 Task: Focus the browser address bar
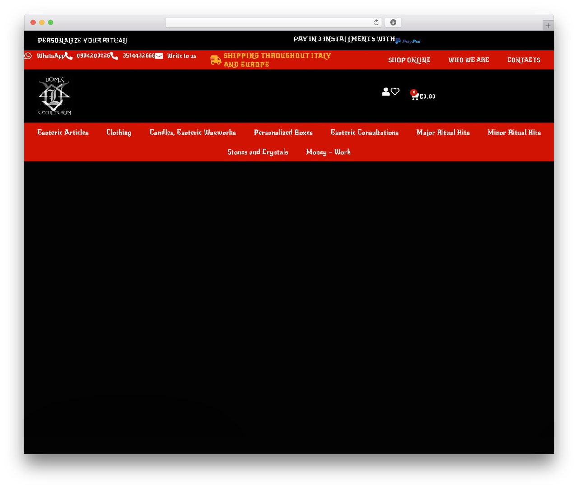tap(274, 23)
